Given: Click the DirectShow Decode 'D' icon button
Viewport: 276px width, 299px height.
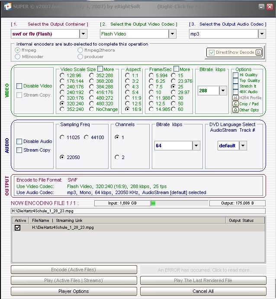Looking at the screenshot, I should point(259,52).
